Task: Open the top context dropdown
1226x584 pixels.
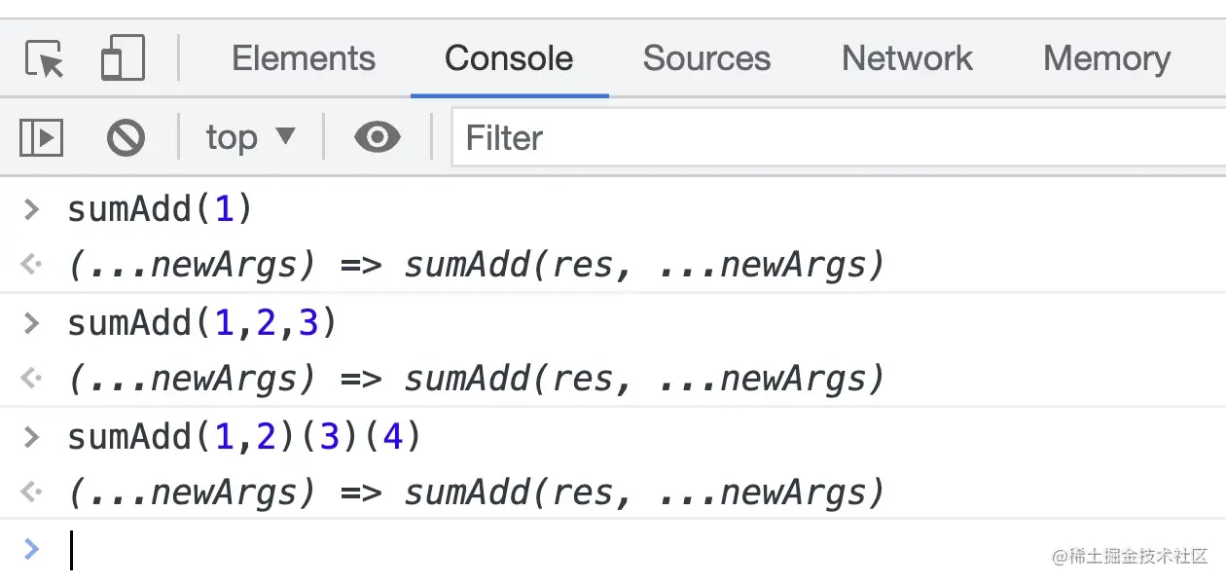Action: [250, 137]
